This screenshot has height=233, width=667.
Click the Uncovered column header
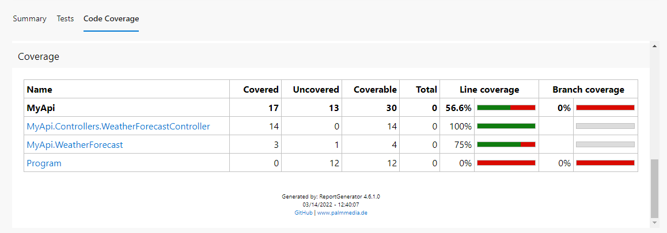coord(316,90)
